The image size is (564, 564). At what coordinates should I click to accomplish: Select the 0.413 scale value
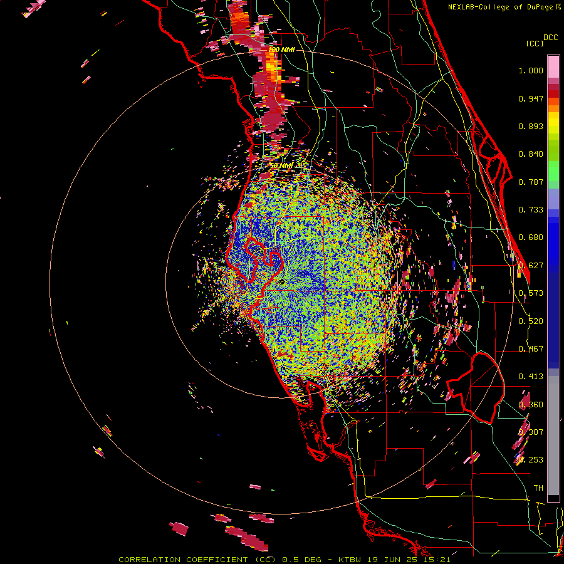click(531, 377)
